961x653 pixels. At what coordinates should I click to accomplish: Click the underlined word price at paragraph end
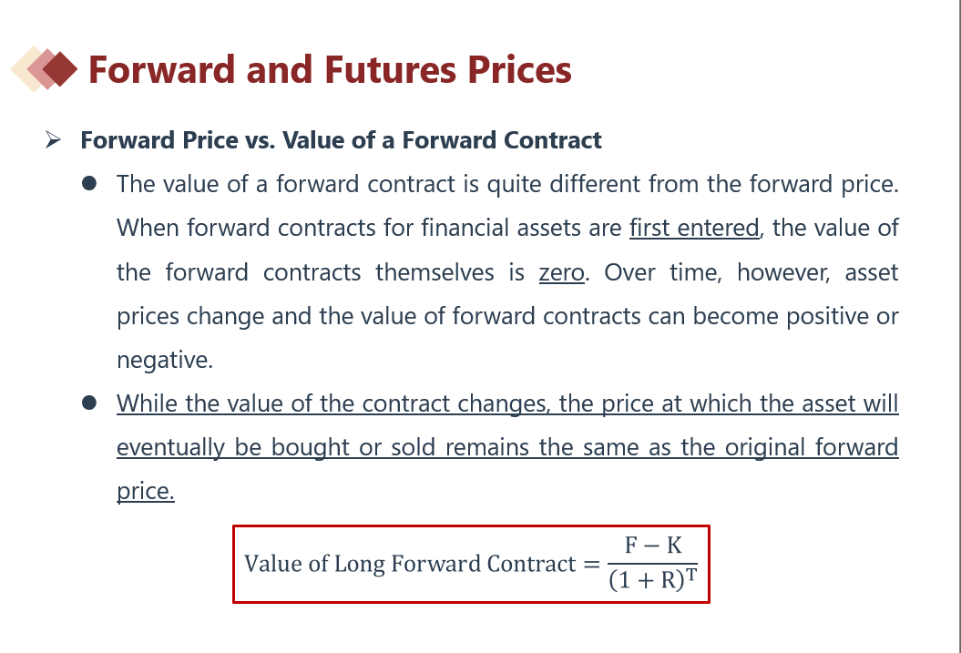[145, 491]
